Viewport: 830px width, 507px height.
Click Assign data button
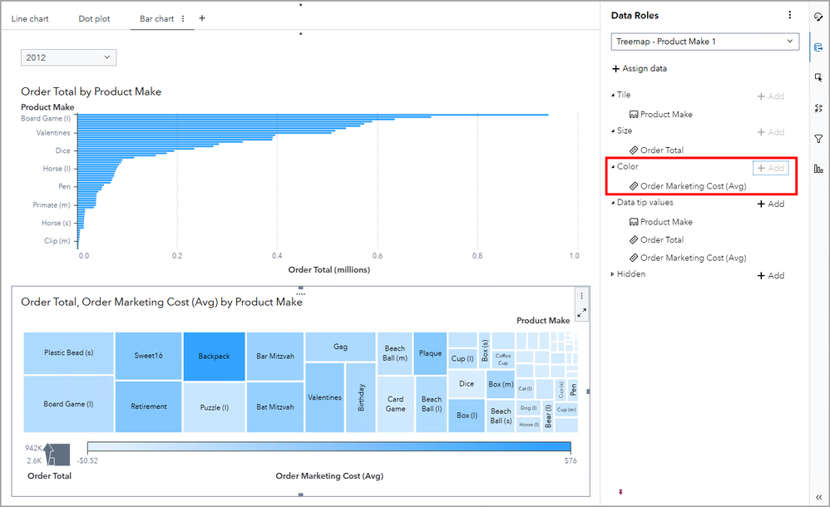639,69
